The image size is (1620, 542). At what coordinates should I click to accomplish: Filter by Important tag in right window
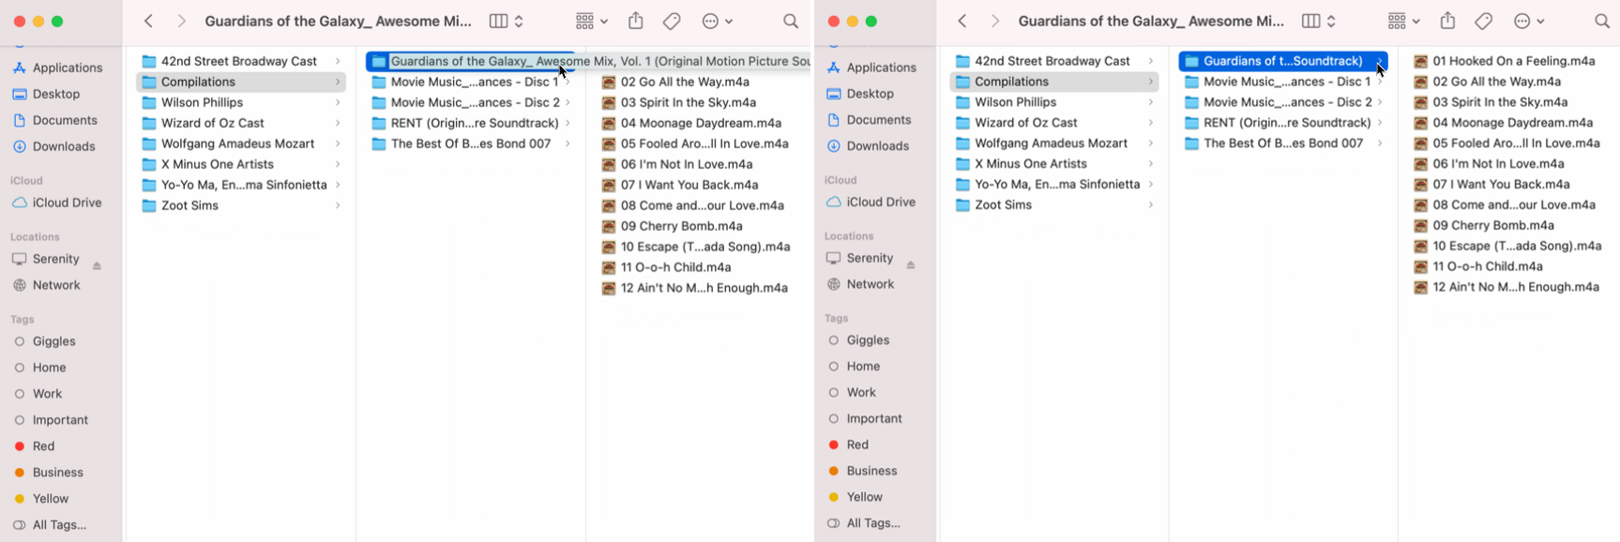875,418
